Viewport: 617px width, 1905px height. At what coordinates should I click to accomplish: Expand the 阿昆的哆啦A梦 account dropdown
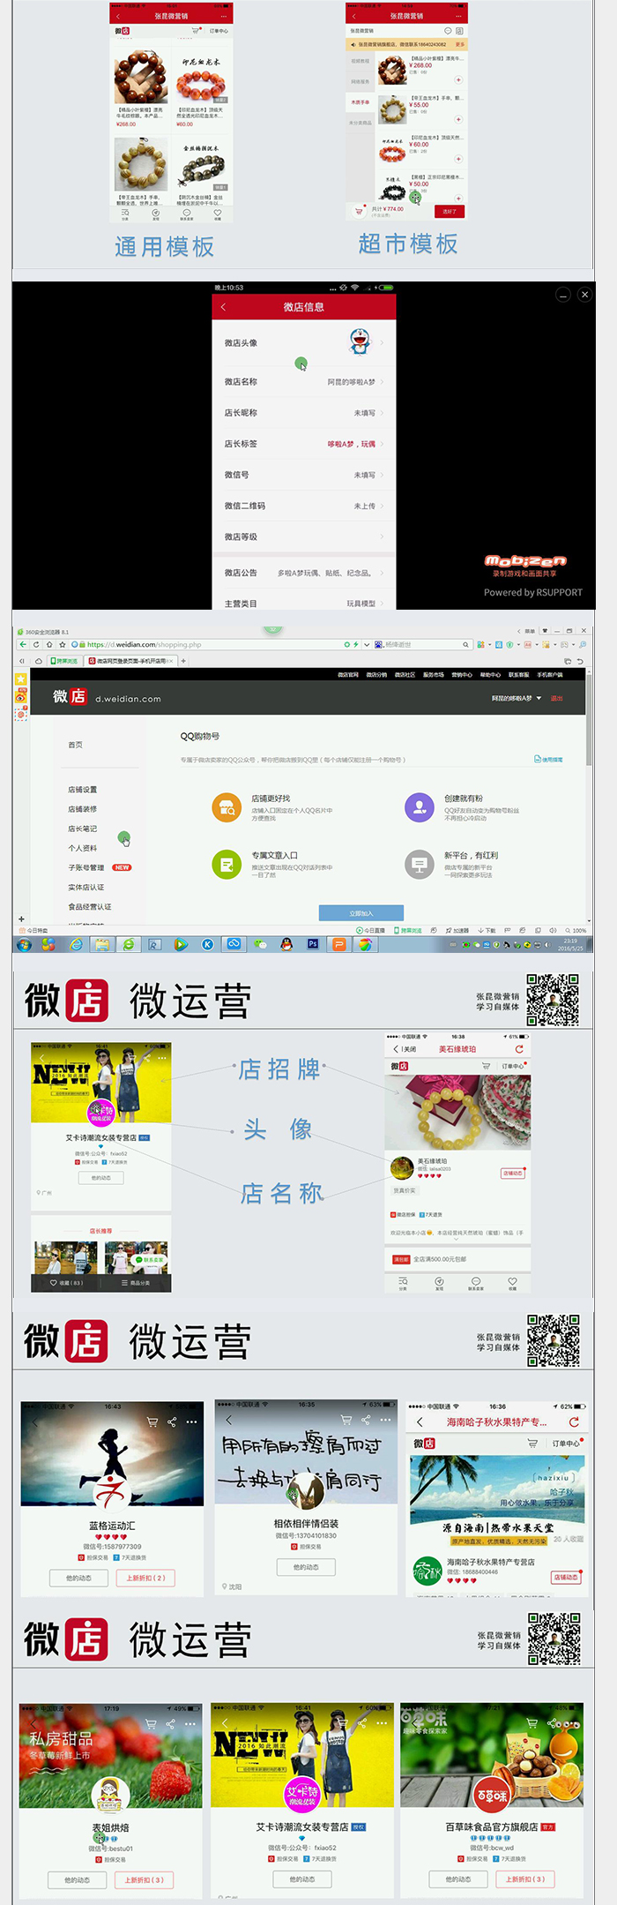516,698
